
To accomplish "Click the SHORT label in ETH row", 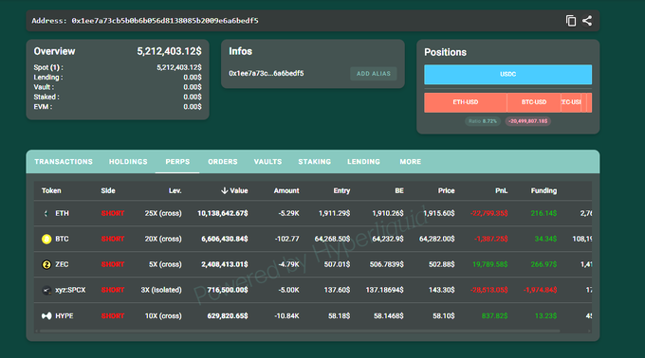I will coord(113,213).
